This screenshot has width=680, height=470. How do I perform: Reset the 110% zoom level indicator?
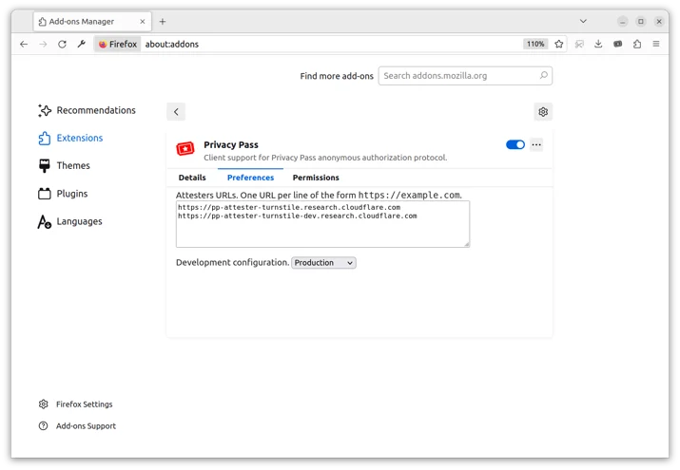pyautogui.click(x=535, y=44)
